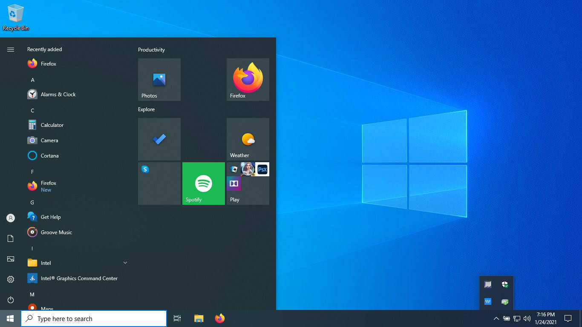Launch Firefox under Recently added

(78, 64)
